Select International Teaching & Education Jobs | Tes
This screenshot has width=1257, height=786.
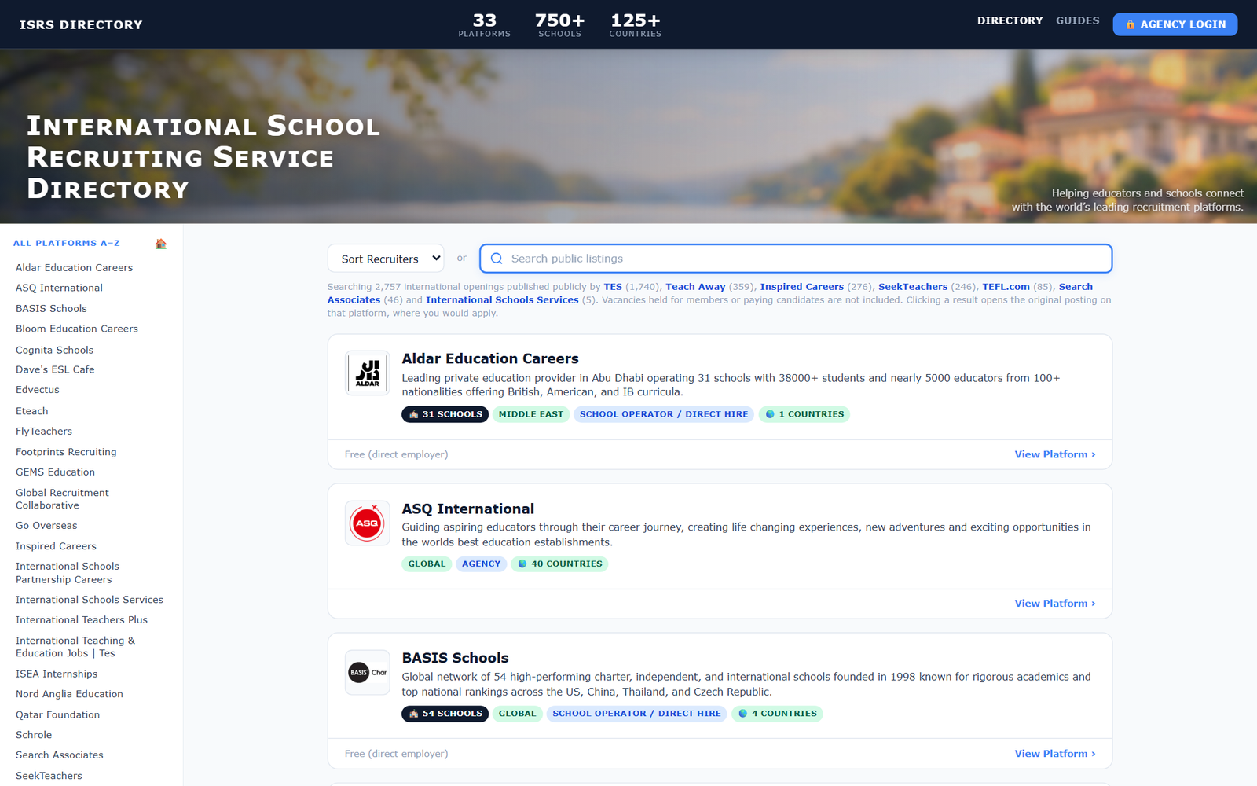75,647
